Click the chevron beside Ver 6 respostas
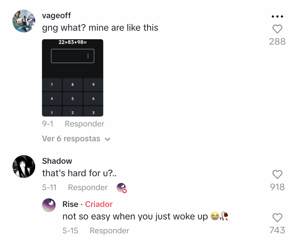Image resolution: width=295 pixels, height=241 pixels. tap(107, 139)
